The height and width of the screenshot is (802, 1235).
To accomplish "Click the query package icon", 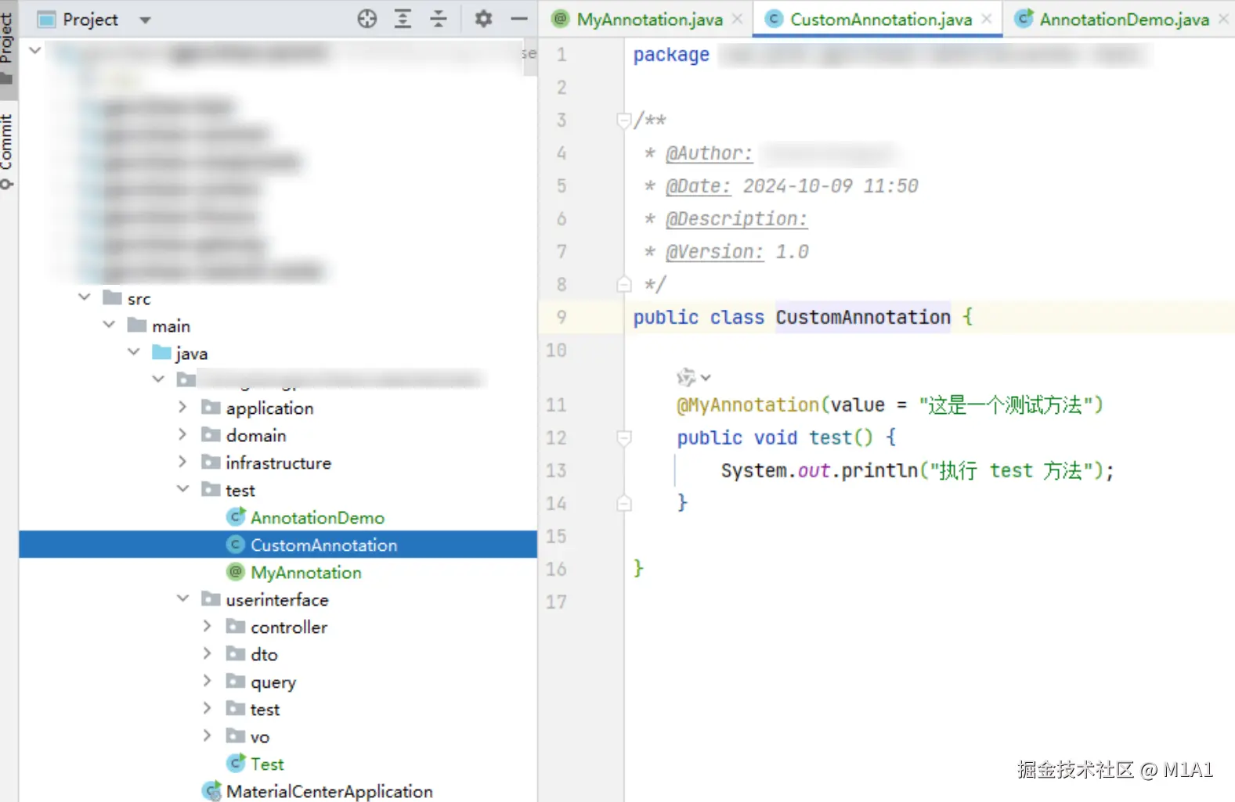I will pyautogui.click(x=235, y=682).
